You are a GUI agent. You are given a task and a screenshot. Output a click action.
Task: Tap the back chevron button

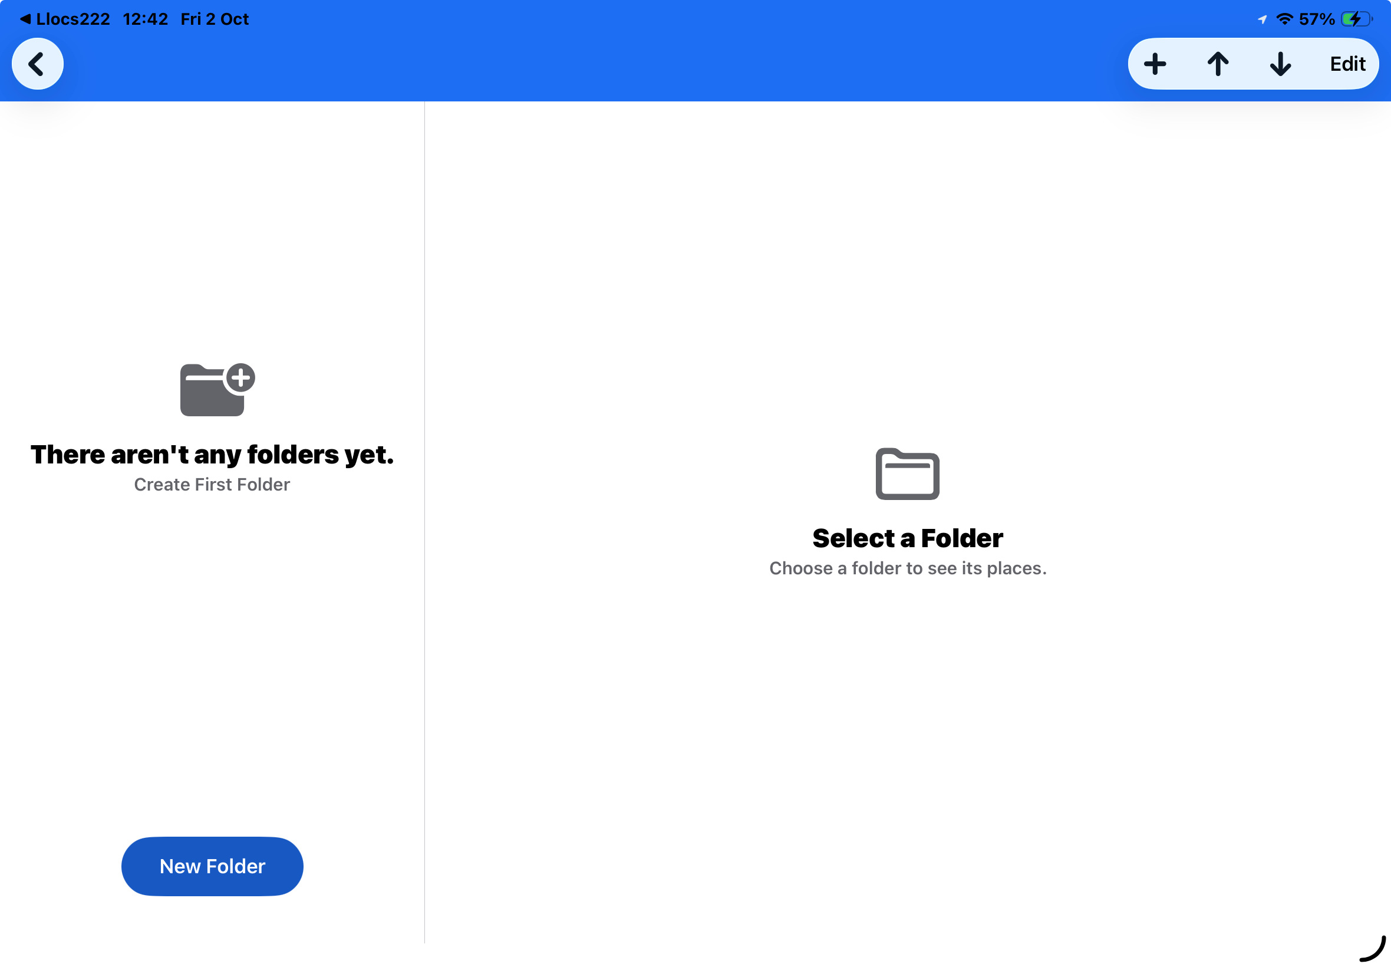pos(38,64)
